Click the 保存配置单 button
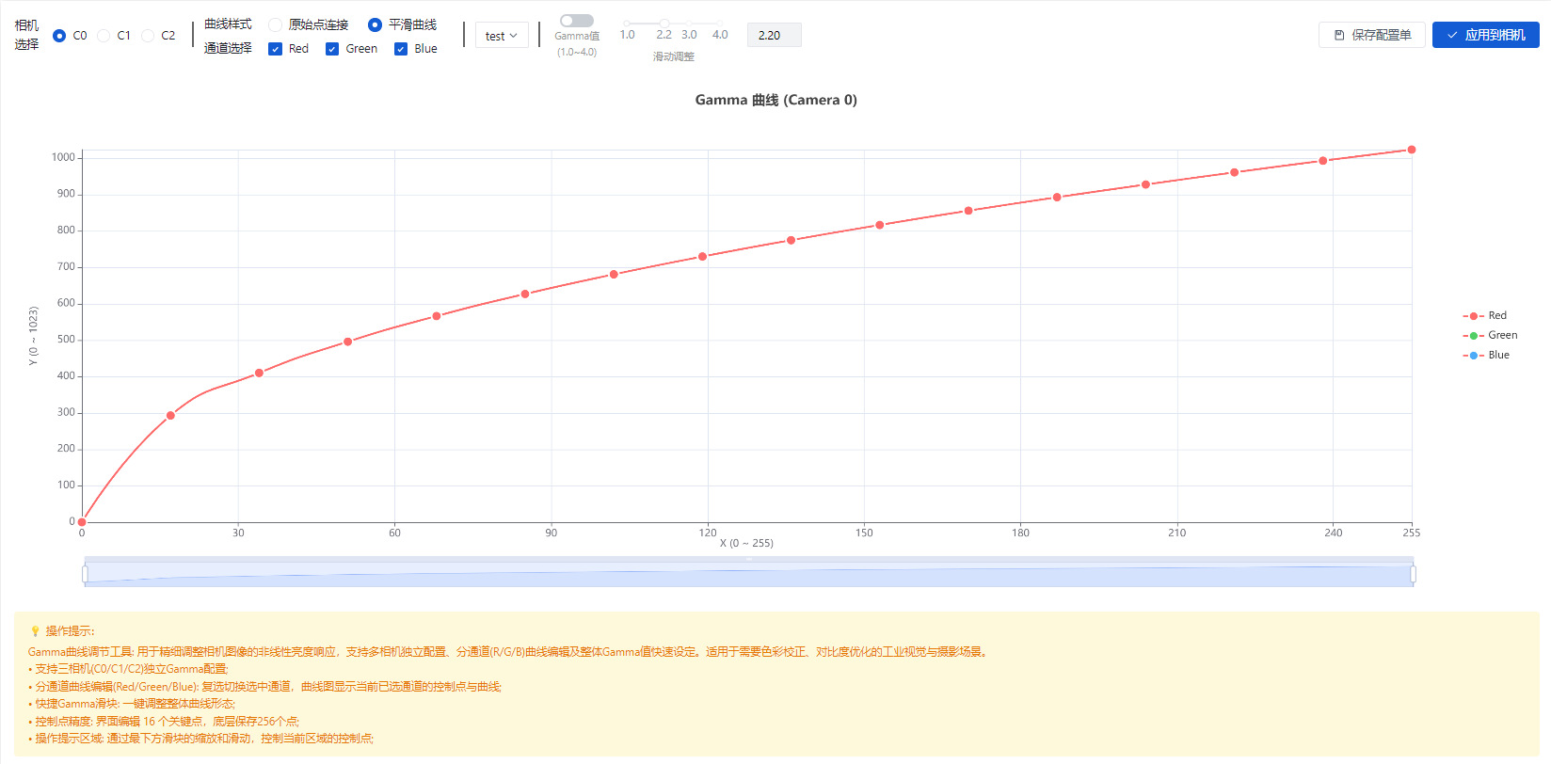Screen dimensions: 1551x764 point(1372,35)
